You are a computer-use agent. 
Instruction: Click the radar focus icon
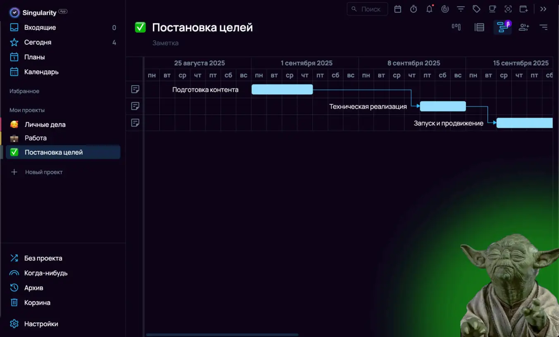[x=445, y=9]
